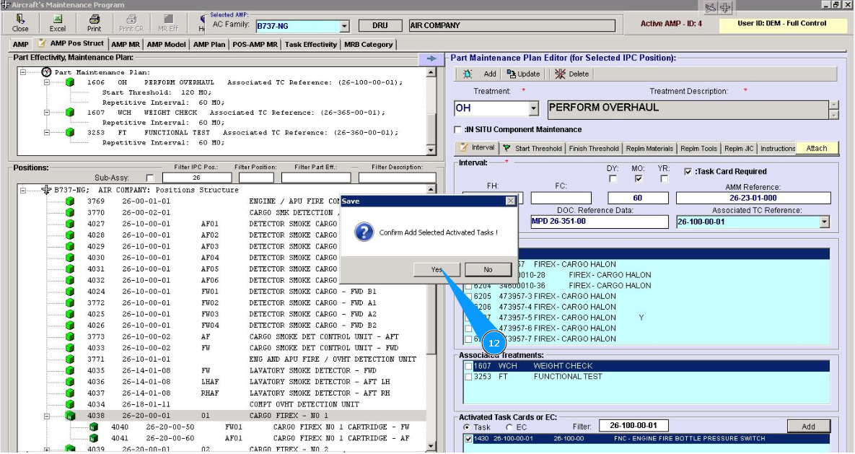This screenshot has height=454, width=855.
Task: Click the DOC. Reference Data field
Action: pyautogui.click(x=599, y=222)
